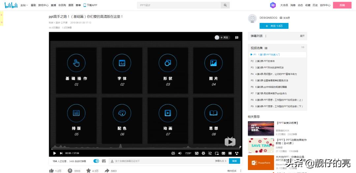Open 动态 feed link
Screen dimensions: 356x173
pyautogui.click(x=300, y=5)
